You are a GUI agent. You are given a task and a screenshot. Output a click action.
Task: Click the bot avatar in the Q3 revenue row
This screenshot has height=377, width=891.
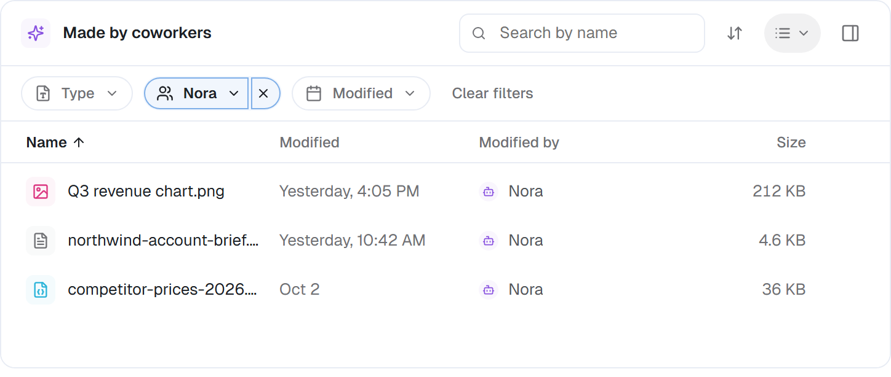click(489, 192)
